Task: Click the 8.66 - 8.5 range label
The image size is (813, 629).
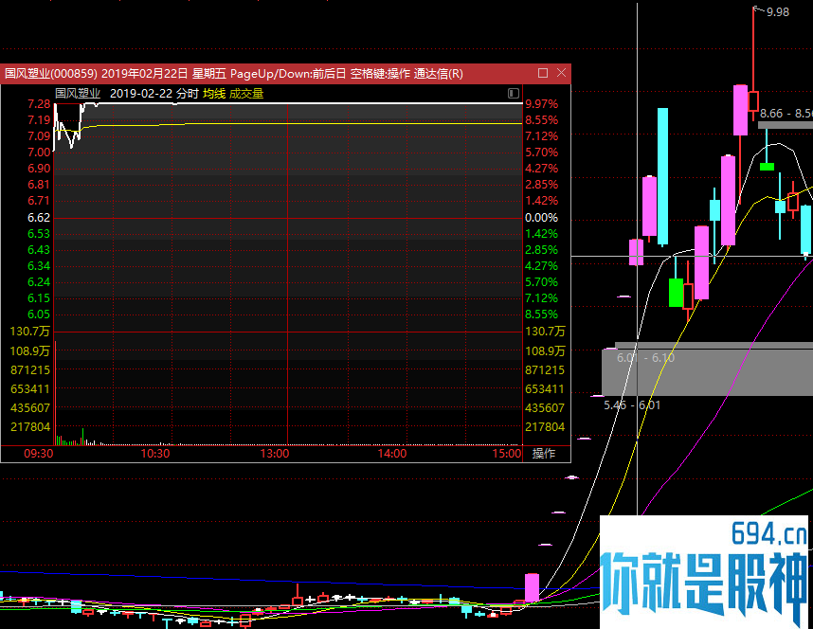Action: [x=786, y=114]
